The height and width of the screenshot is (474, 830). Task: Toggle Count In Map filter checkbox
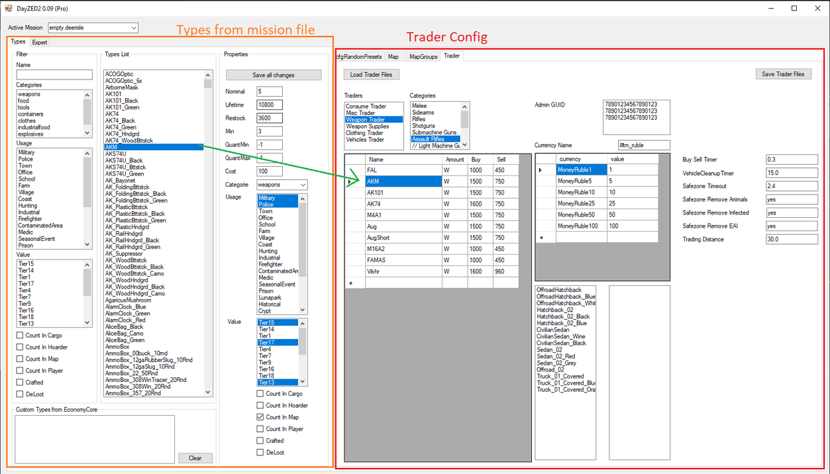coord(21,359)
